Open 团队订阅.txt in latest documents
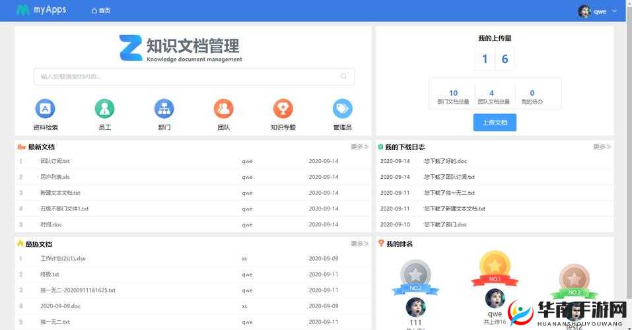 pyautogui.click(x=55, y=161)
